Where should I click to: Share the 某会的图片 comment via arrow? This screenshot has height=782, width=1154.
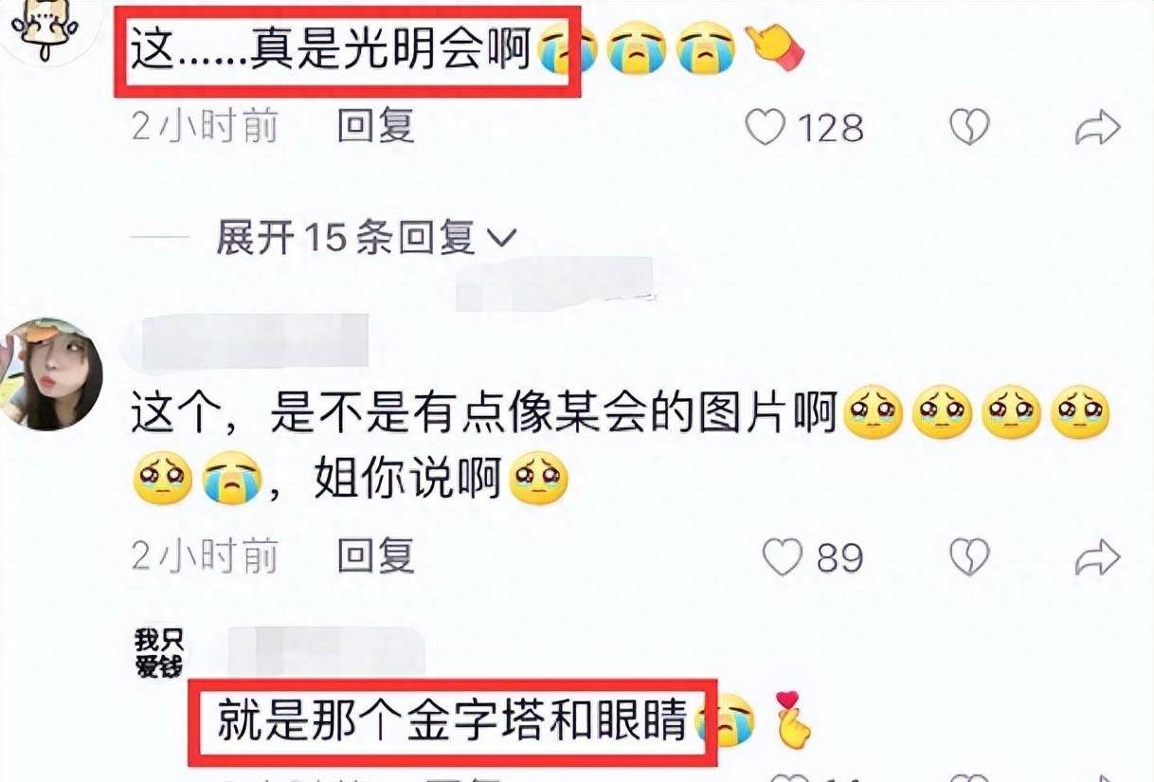click(1097, 557)
